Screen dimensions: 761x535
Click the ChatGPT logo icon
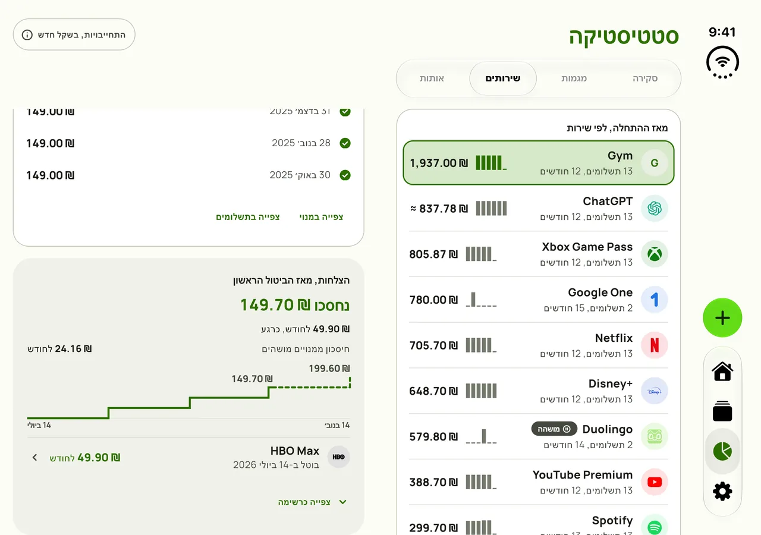655,209
